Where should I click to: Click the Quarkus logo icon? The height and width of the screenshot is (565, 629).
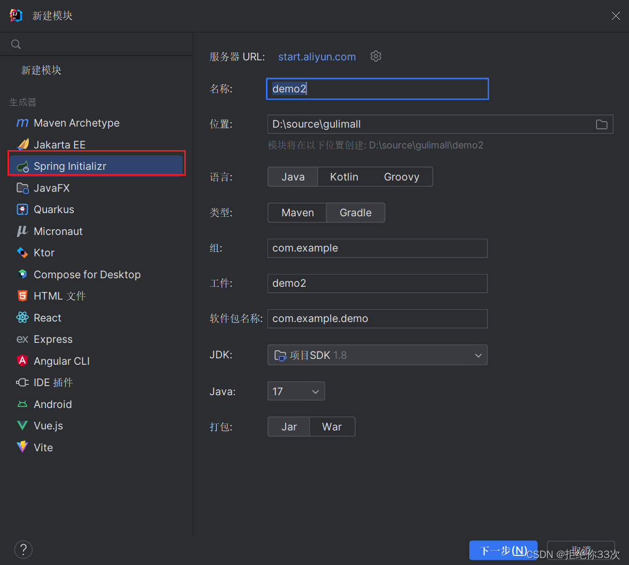pos(22,209)
